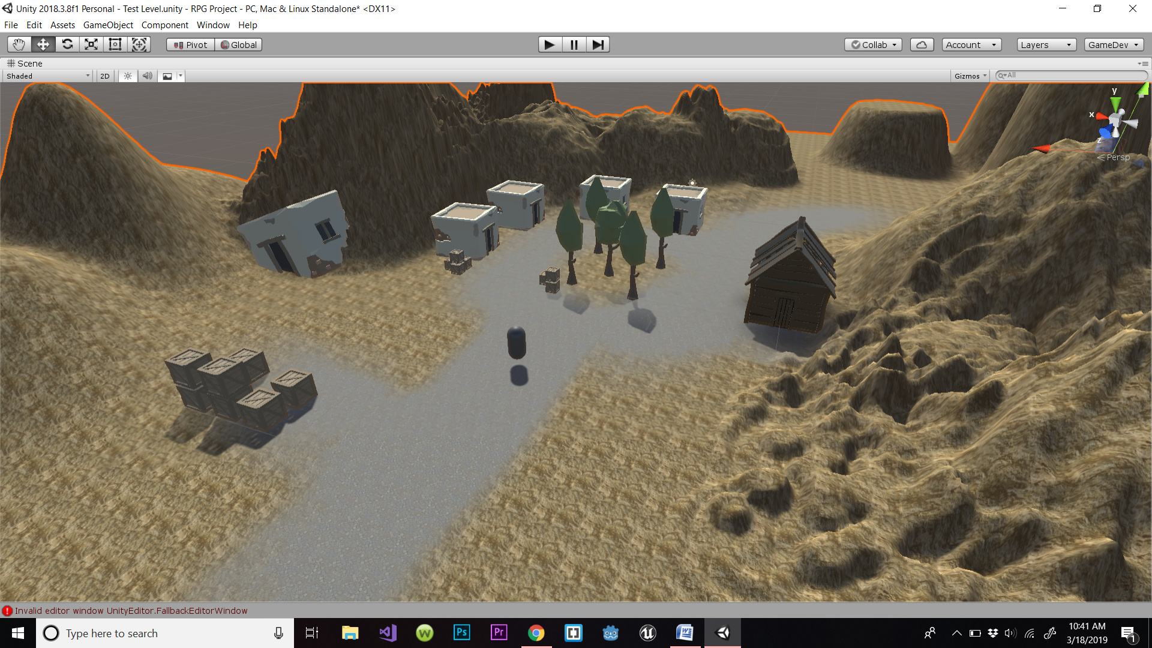
Task: Open the Shaded draw mode dropdown
Action: click(47, 76)
